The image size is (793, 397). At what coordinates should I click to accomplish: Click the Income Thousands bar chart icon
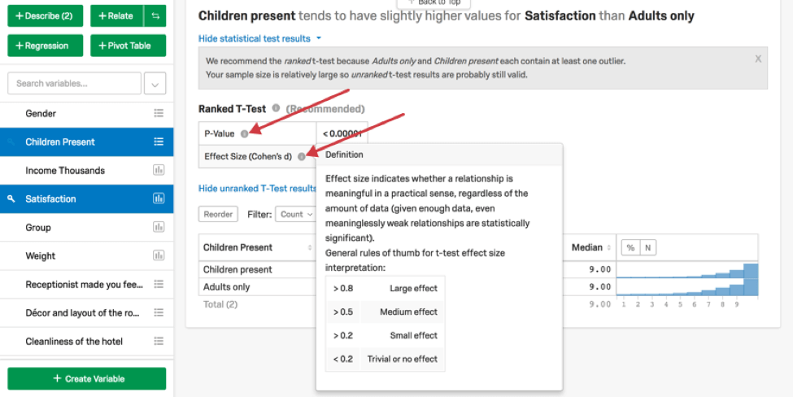[159, 171]
